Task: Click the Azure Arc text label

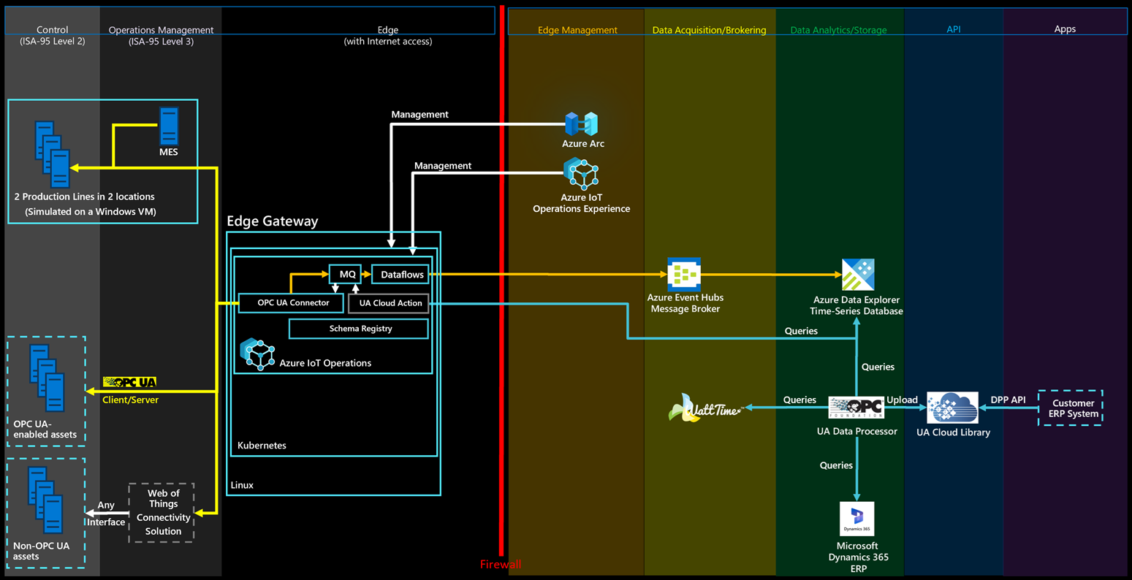Action: point(582,144)
